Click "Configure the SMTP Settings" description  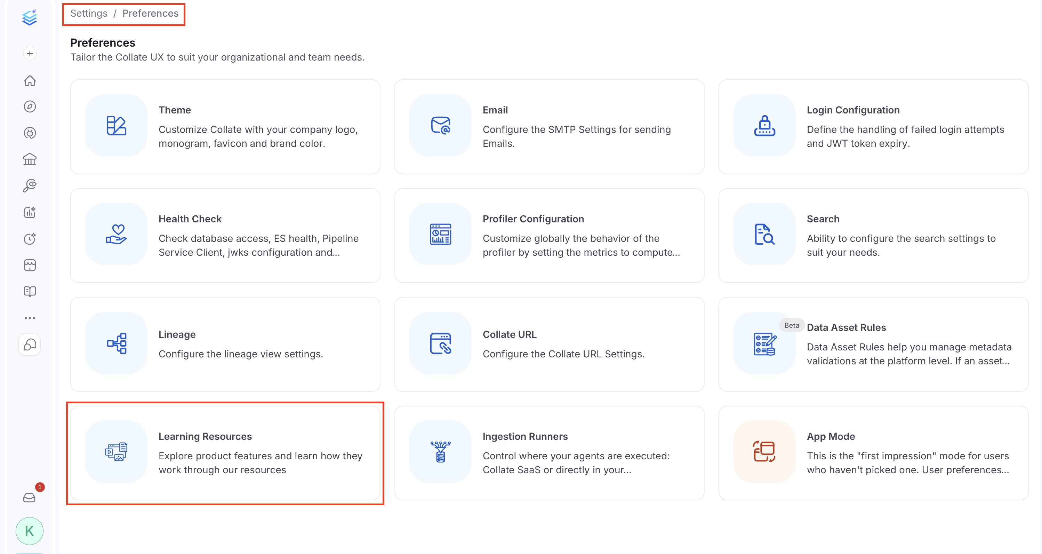(x=576, y=136)
